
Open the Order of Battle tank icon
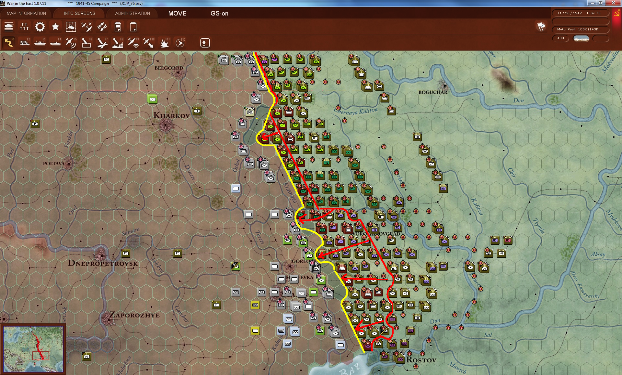tap(9, 27)
